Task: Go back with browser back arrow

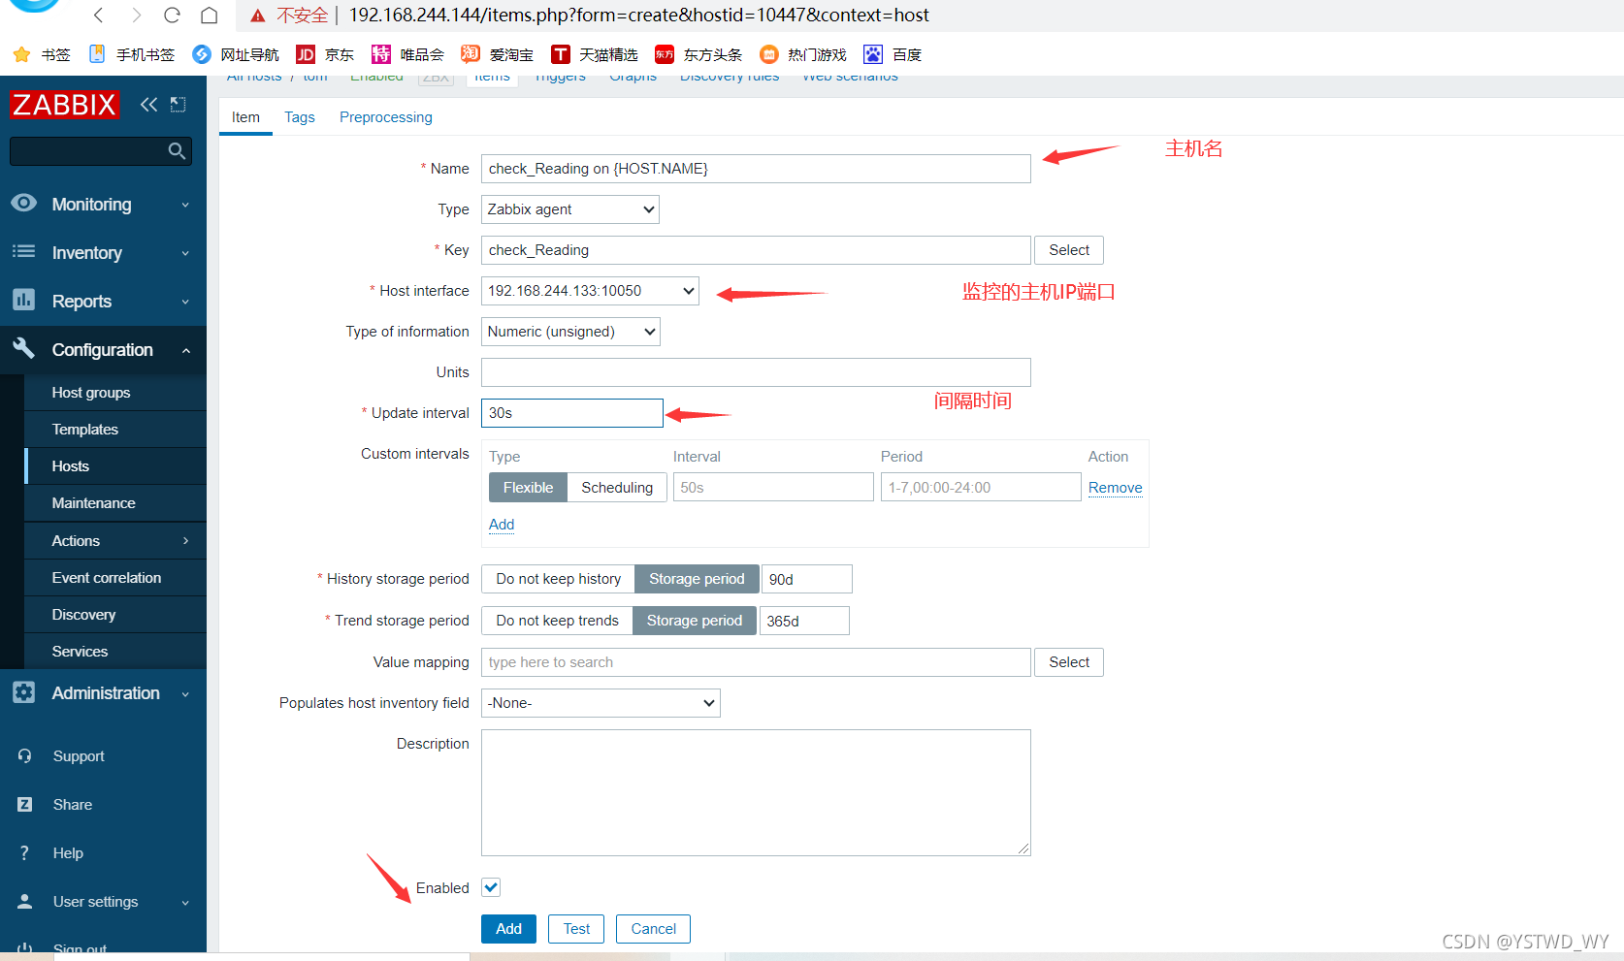Action: click(99, 15)
